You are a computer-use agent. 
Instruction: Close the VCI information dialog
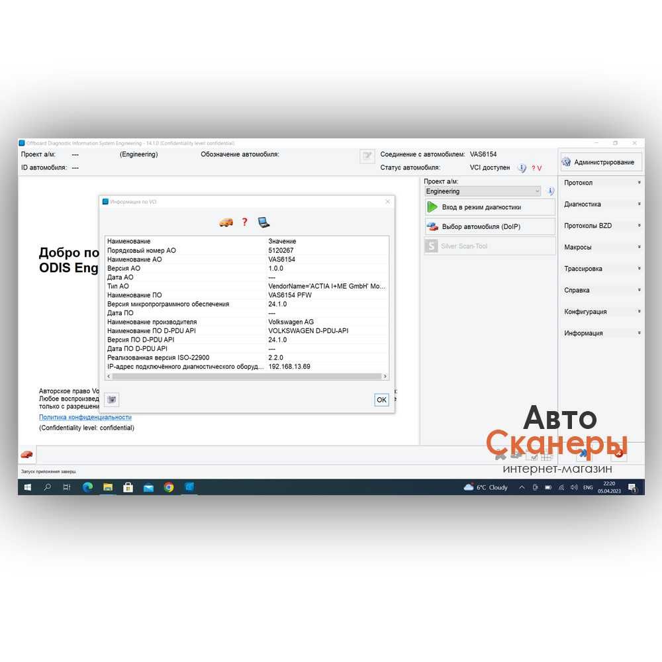click(387, 201)
